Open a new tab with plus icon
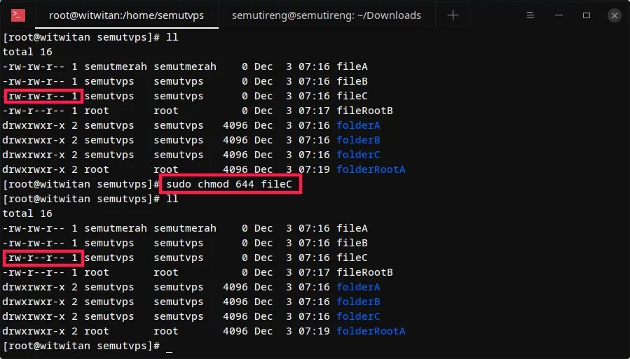The image size is (630, 359). click(453, 15)
